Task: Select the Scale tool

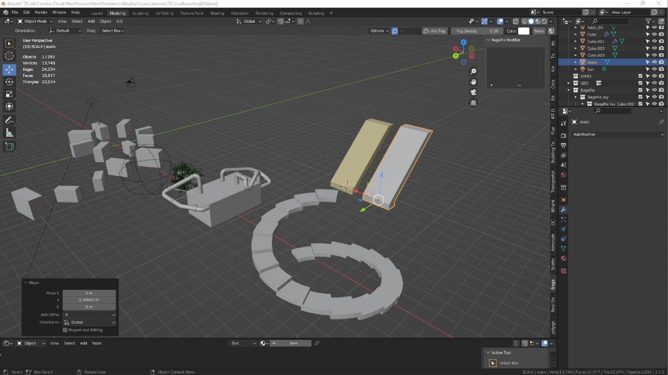Action: click(9, 94)
